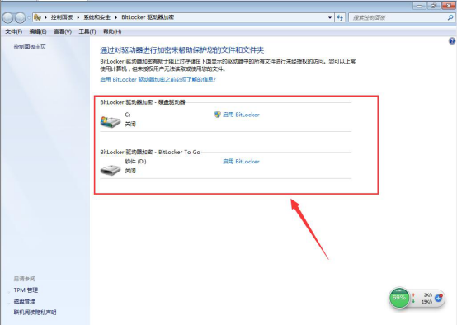457x325 pixels.
Task: Click the 关闭 status under 软件 (D:)
Action: tap(130, 171)
